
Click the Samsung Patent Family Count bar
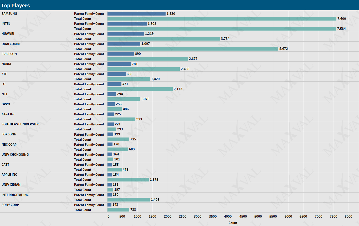click(x=136, y=14)
